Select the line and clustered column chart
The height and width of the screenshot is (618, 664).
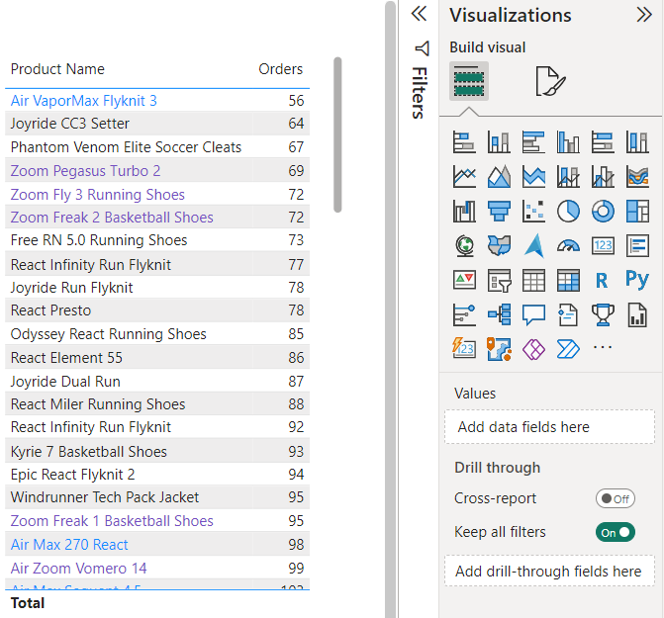[603, 176]
